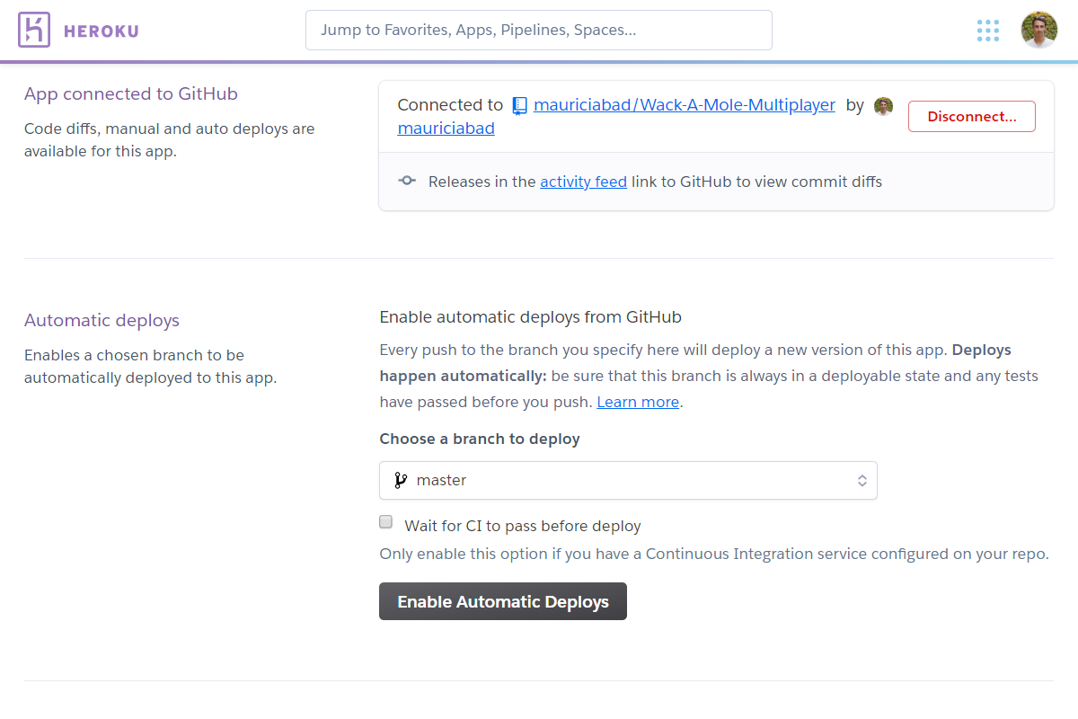Click the repository book icon

pos(519,106)
